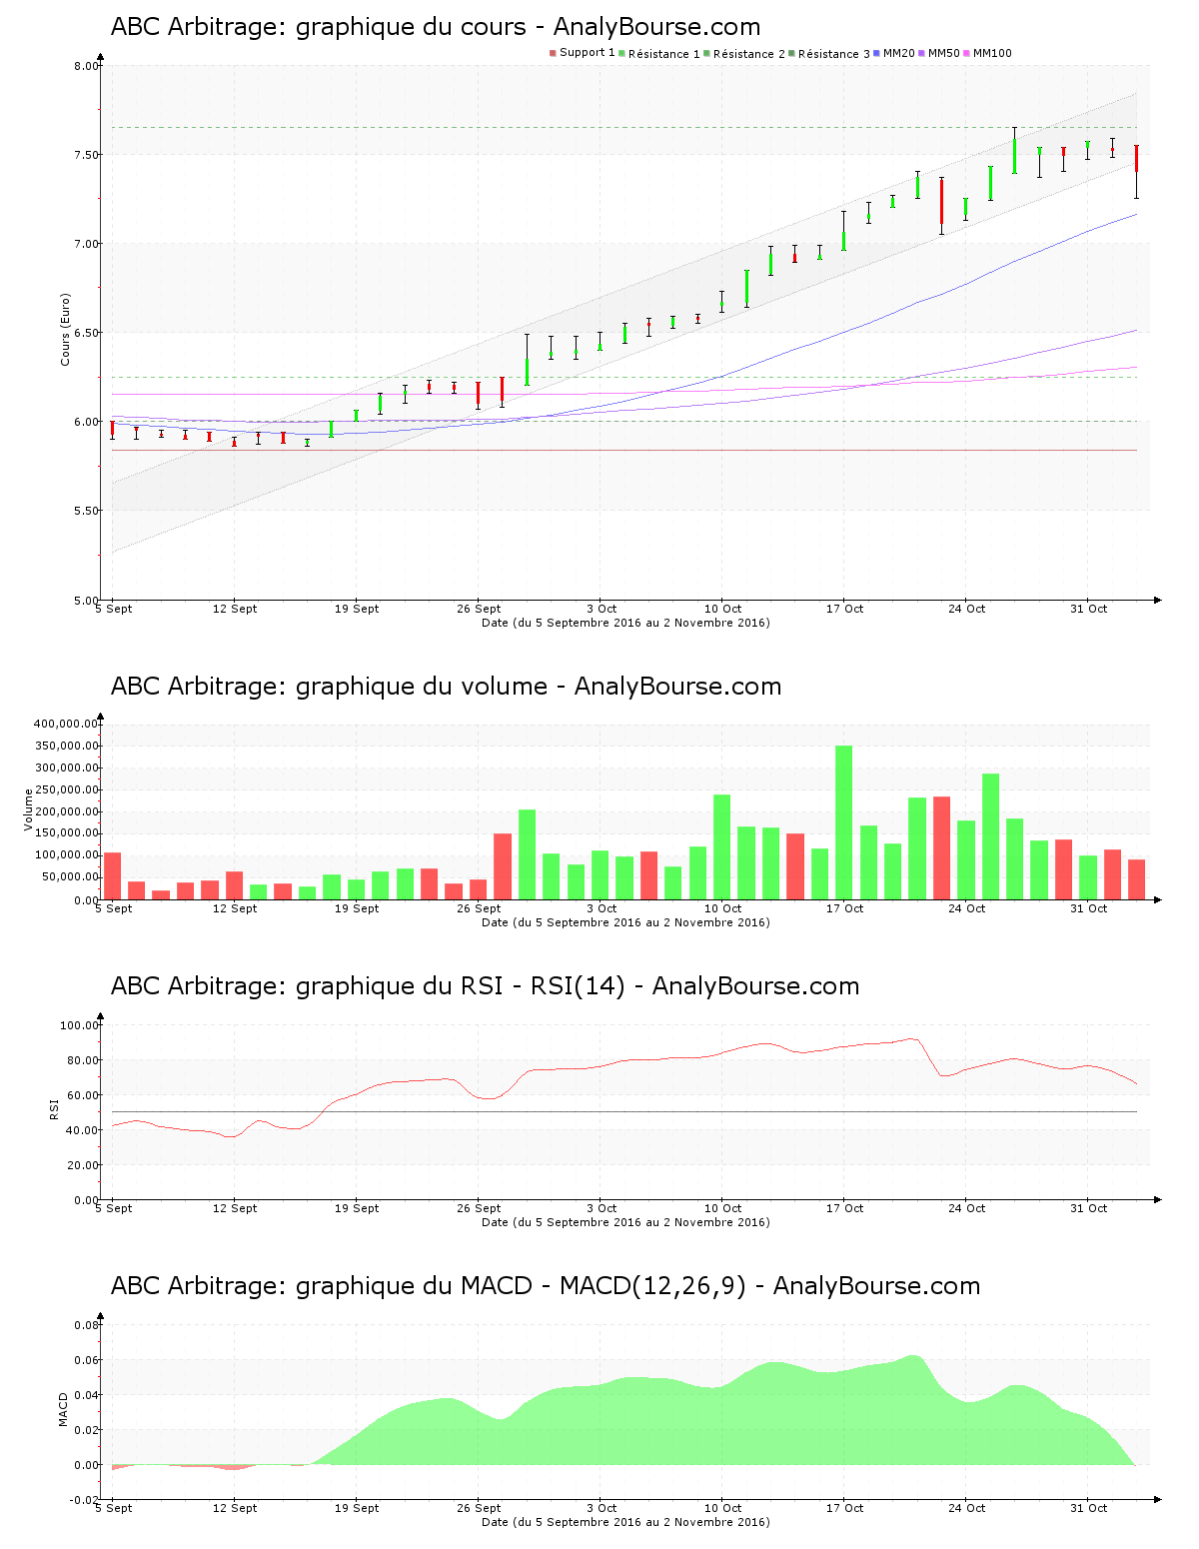Click the MM50 purple legend marker

point(921,53)
